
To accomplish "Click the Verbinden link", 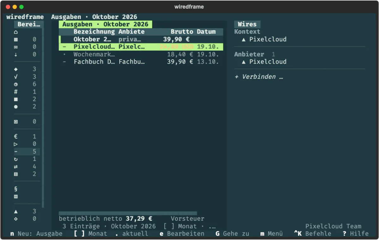I will [x=259, y=77].
